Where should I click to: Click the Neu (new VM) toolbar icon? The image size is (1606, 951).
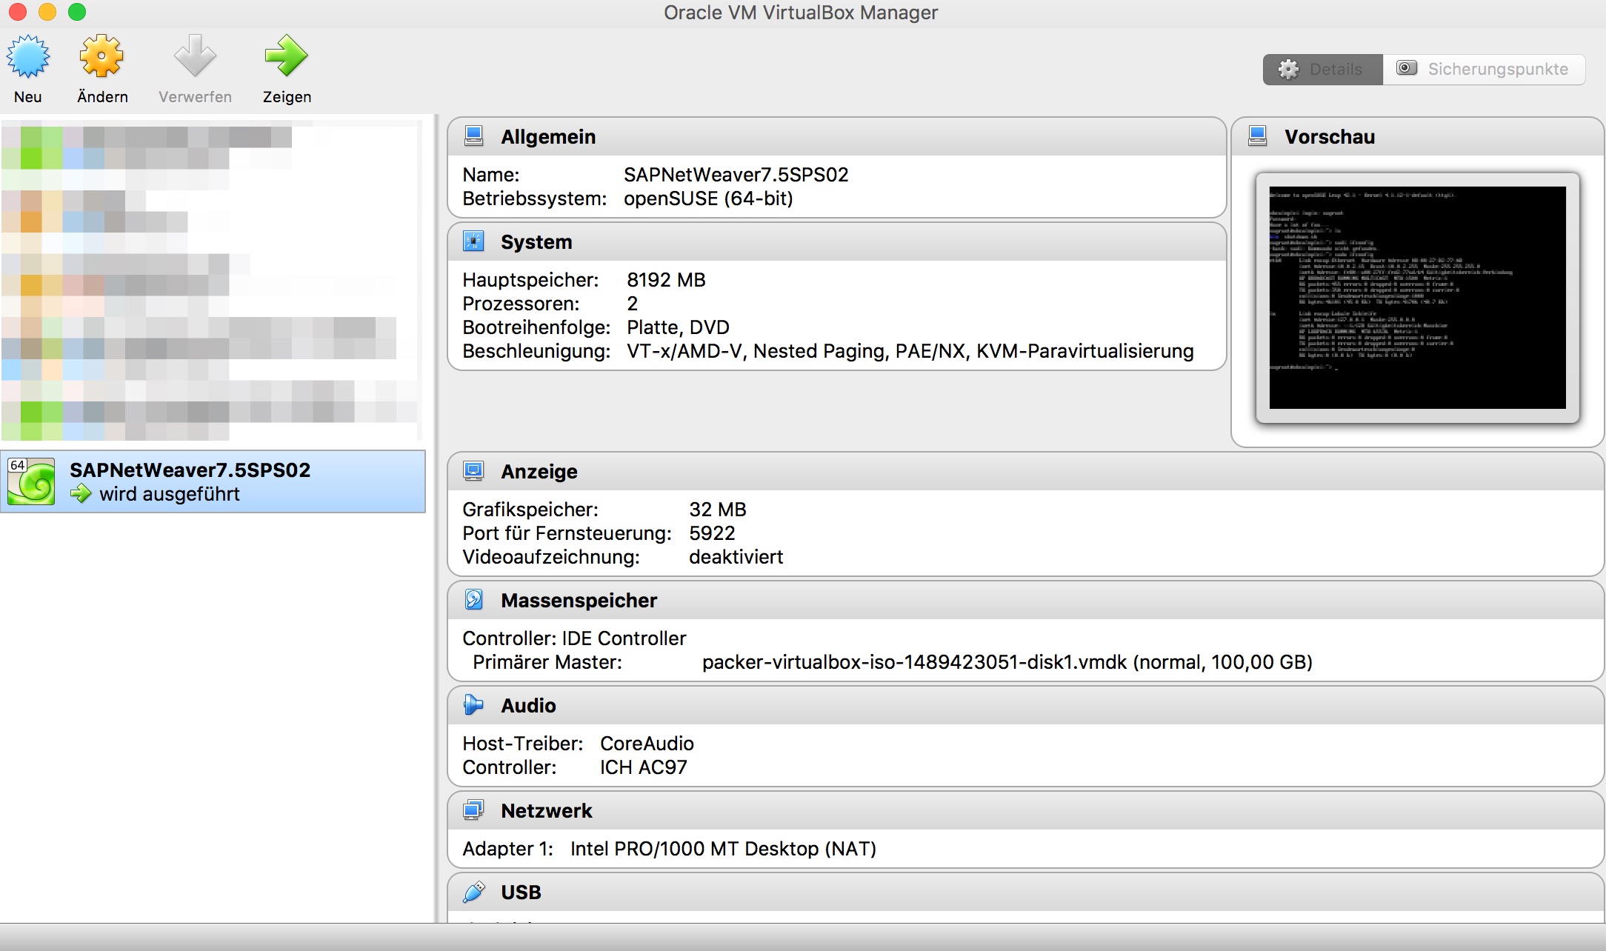click(28, 56)
